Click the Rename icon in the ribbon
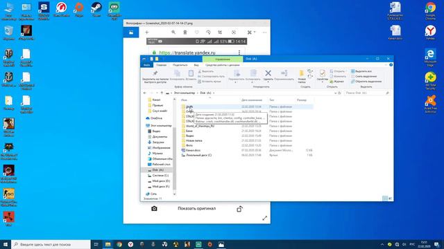Screen dimensions: 444x249 point(284,73)
